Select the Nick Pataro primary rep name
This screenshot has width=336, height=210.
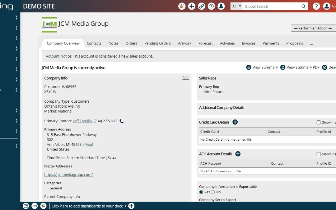(x=214, y=92)
